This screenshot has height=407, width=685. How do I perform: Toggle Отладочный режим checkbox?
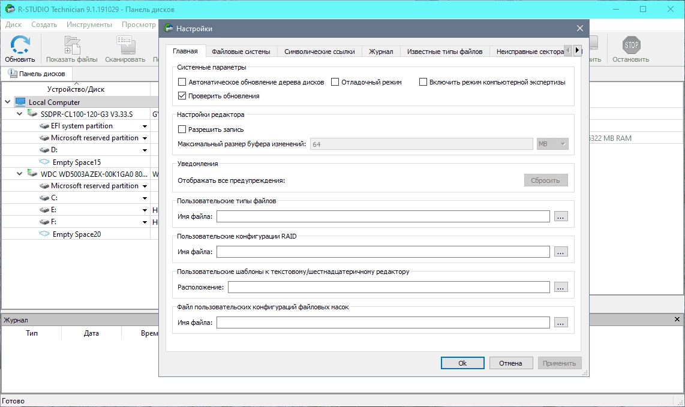[x=335, y=82]
